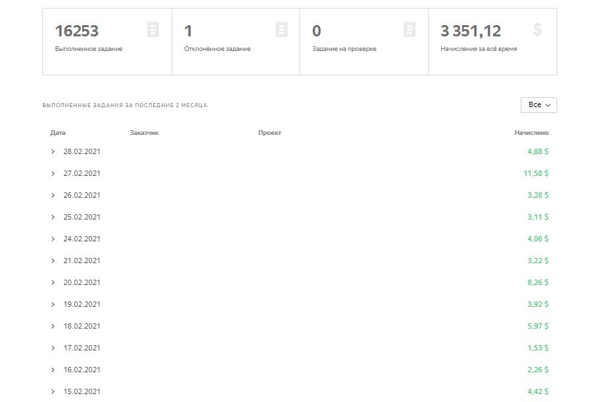Click the Выполненное задание label
Image resolution: width=591 pixels, height=402 pixels.
pyautogui.click(x=89, y=49)
